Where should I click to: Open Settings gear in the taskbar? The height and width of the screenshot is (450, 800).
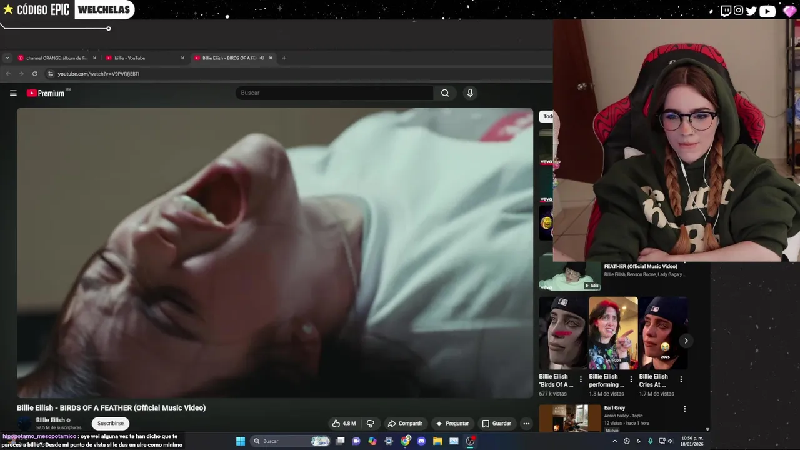point(389,441)
